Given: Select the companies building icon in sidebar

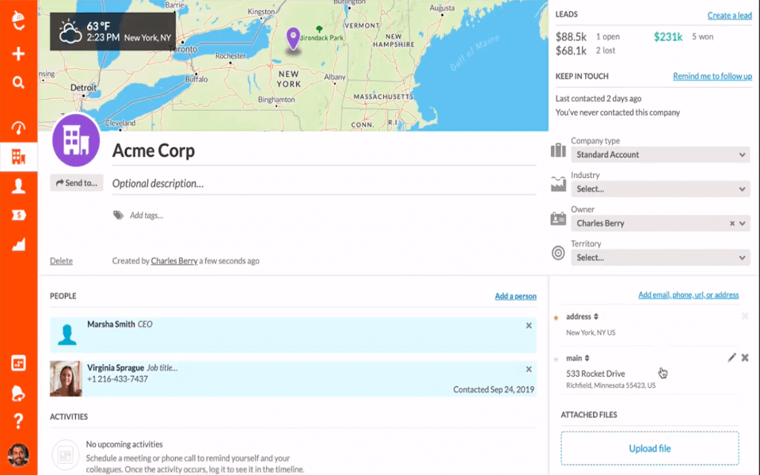Looking at the screenshot, I should coord(18,157).
